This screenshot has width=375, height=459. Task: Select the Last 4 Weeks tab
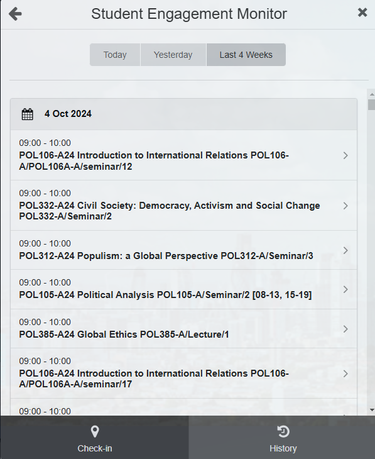coord(246,55)
